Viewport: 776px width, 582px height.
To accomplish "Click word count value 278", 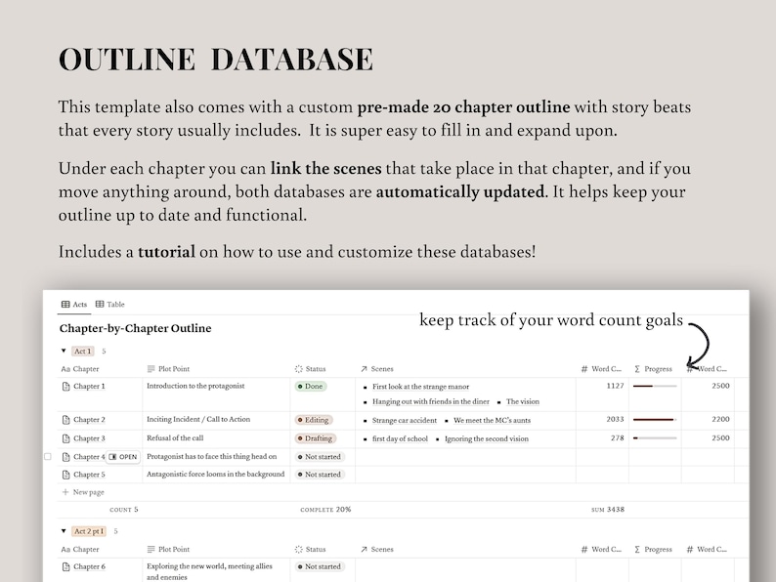I will click(617, 437).
